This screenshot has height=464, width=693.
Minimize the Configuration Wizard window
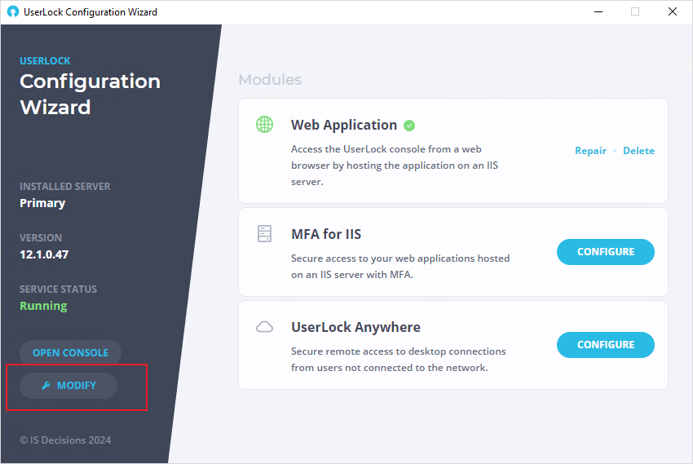[598, 12]
